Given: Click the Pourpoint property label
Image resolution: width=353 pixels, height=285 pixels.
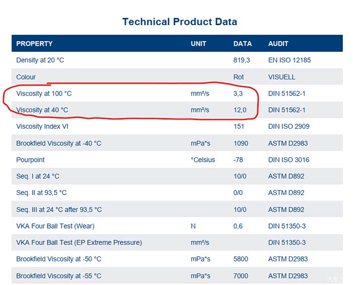Looking at the screenshot, I should pos(30,160).
